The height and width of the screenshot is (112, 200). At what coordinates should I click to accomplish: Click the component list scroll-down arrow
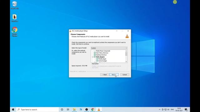[126, 62]
